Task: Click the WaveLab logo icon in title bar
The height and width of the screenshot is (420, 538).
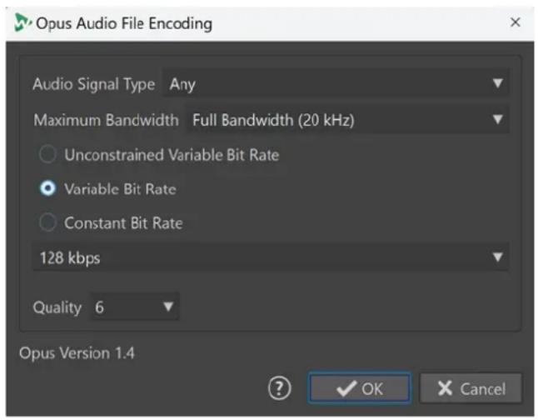Action: click(x=22, y=22)
